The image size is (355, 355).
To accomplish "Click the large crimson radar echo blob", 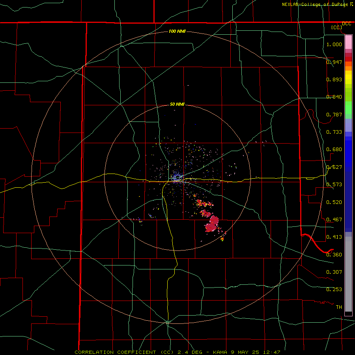I will pos(212,224).
